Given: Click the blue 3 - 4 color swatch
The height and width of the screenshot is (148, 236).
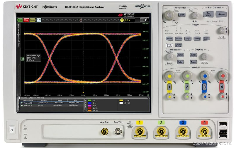Looking at the screenshot, I should [90, 103].
